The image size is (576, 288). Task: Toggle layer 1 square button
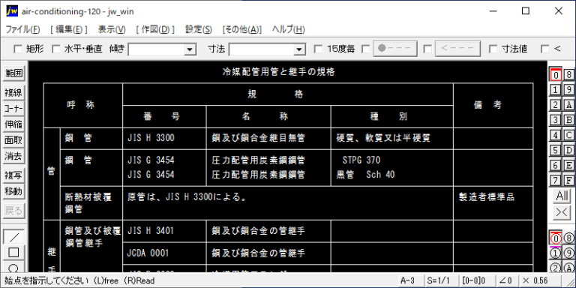tap(556, 90)
